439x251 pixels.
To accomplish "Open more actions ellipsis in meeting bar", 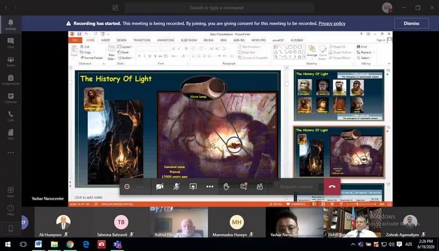I will pyautogui.click(x=210, y=186).
